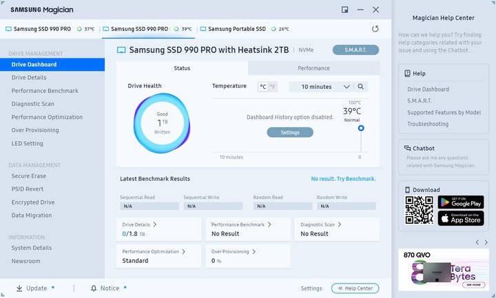This screenshot has width=496, height=298.
Task: Click the previous banner arrow
Action: click(x=477, y=242)
